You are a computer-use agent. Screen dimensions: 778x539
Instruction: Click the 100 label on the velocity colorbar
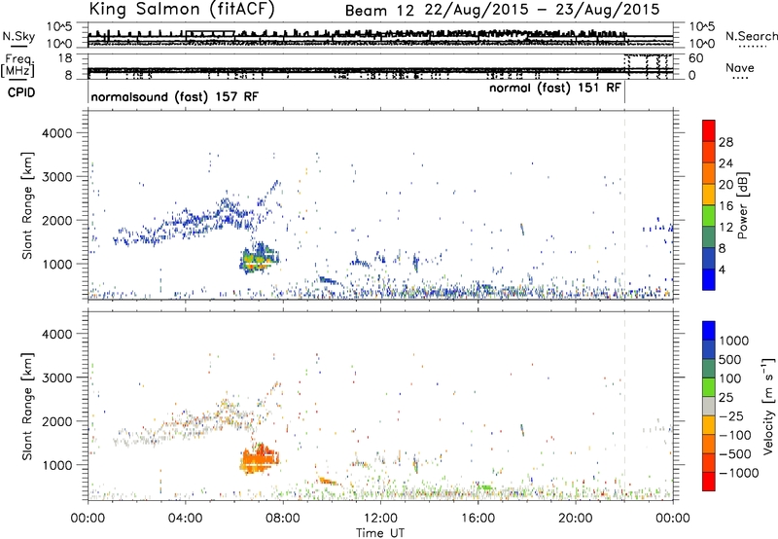[729, 378]
